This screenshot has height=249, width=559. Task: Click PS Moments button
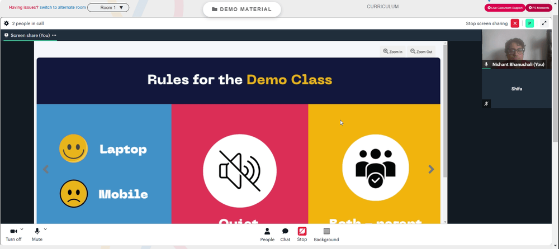pyautogui.click(x=539, y=7)
